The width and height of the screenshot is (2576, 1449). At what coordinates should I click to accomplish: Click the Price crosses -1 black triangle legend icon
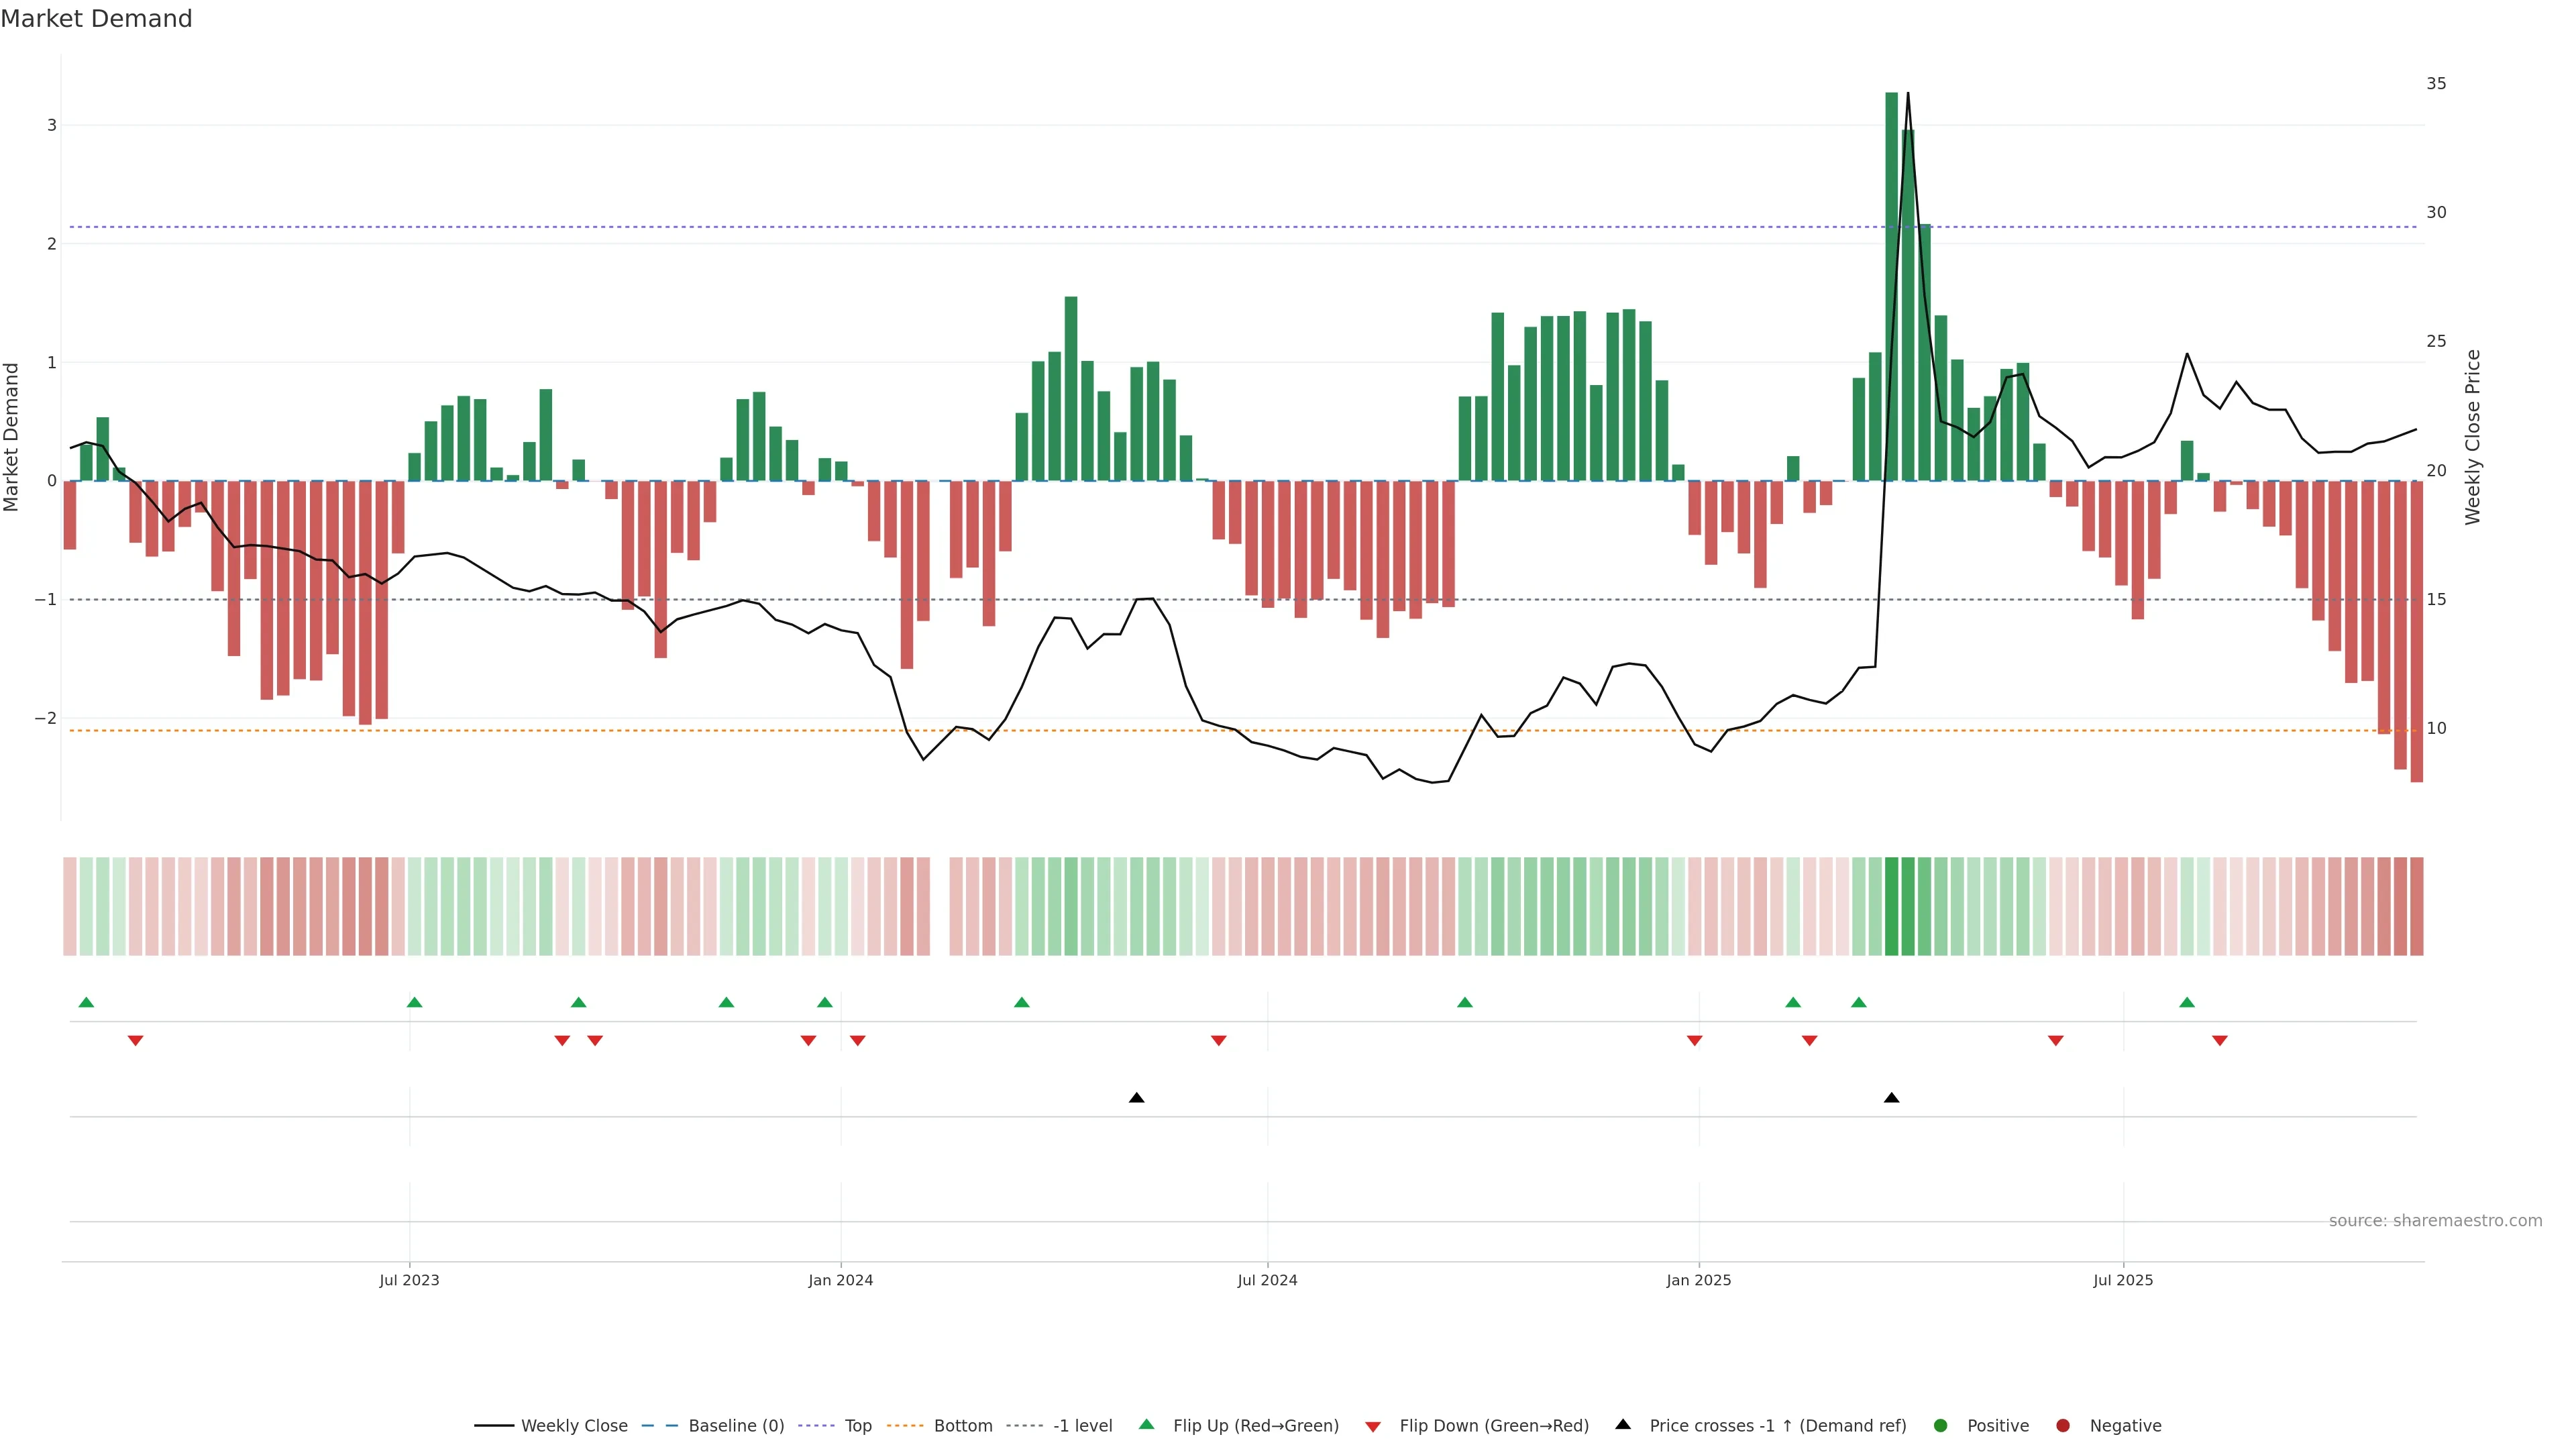1623,1425
